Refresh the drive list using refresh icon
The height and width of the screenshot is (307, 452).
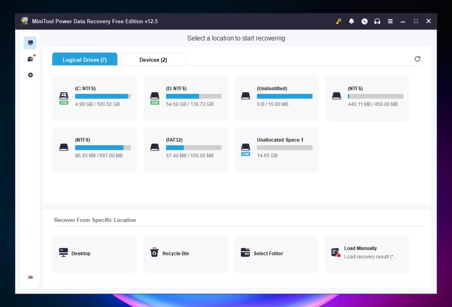pos(417,59)
